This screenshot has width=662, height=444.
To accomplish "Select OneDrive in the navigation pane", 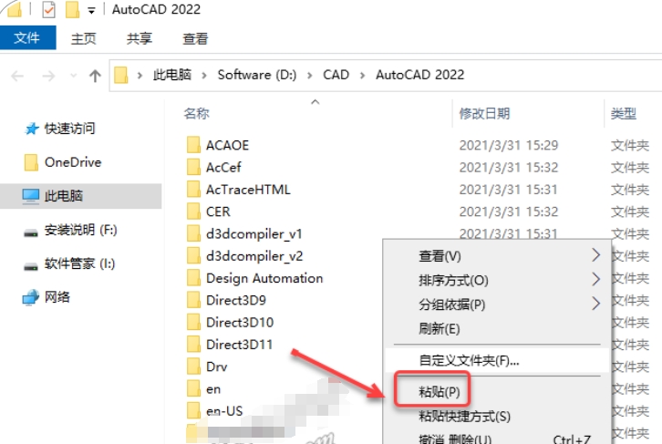I will coord(73,162).
